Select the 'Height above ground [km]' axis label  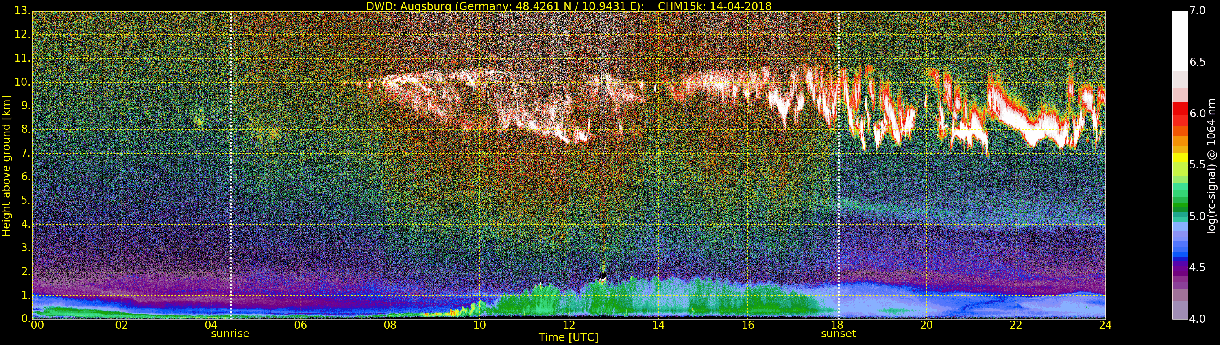(6, 166)
